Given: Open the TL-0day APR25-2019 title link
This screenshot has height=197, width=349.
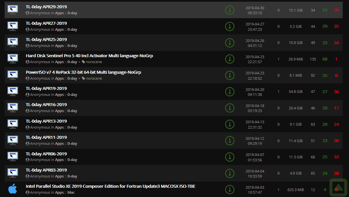Looking at the screenshot, I should 46,40.
